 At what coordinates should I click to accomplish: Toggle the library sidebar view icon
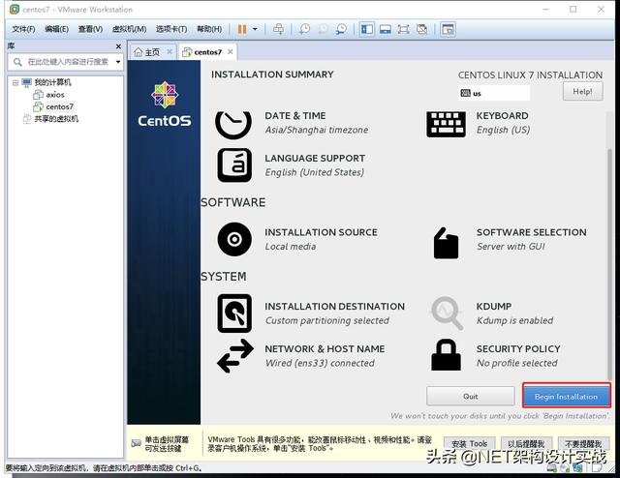pos(367,29)
